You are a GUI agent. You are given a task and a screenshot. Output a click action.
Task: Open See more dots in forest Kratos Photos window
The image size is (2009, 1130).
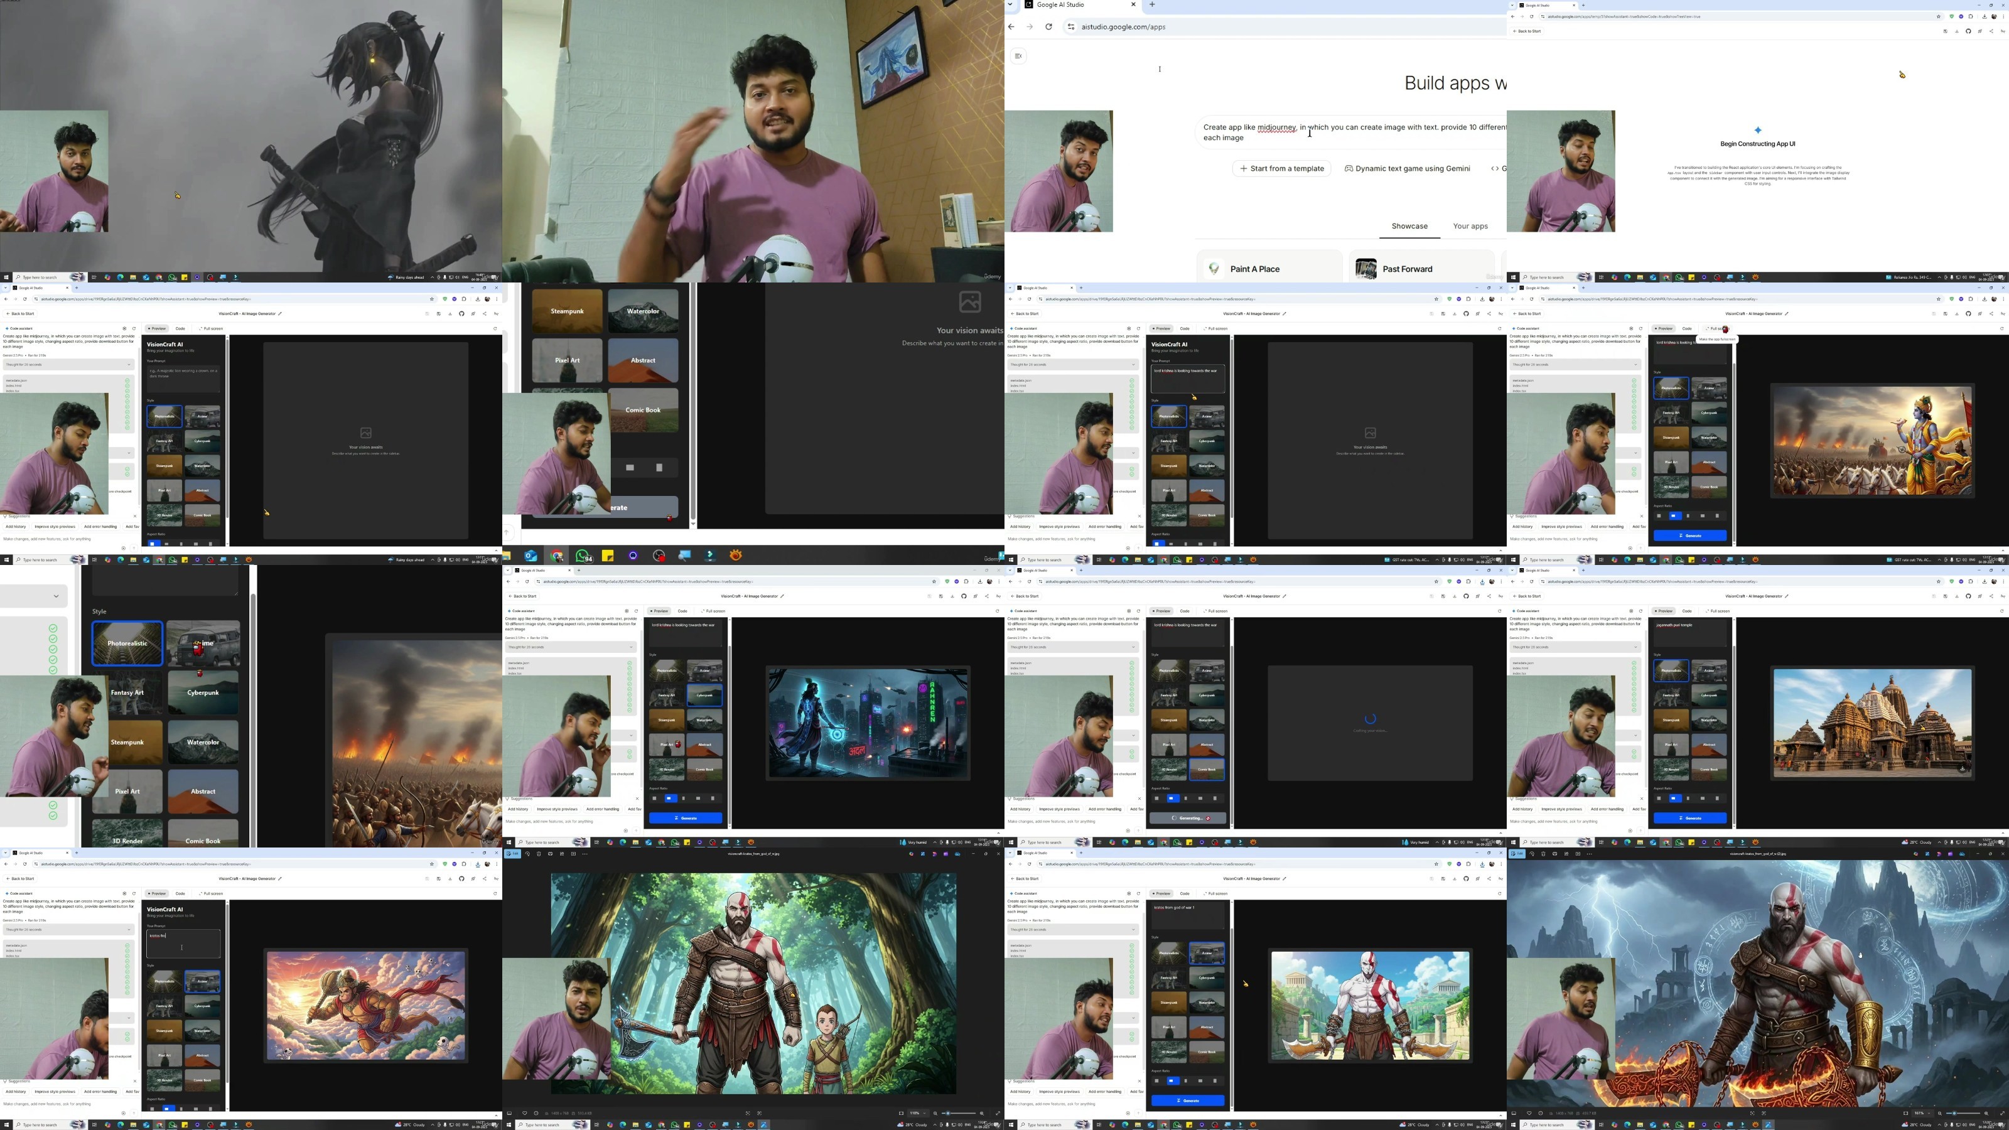pos(586,854)
